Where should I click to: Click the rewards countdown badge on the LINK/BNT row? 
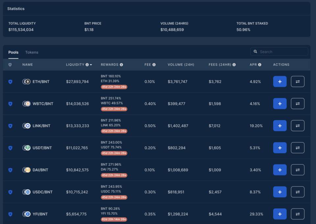[114, 131]
